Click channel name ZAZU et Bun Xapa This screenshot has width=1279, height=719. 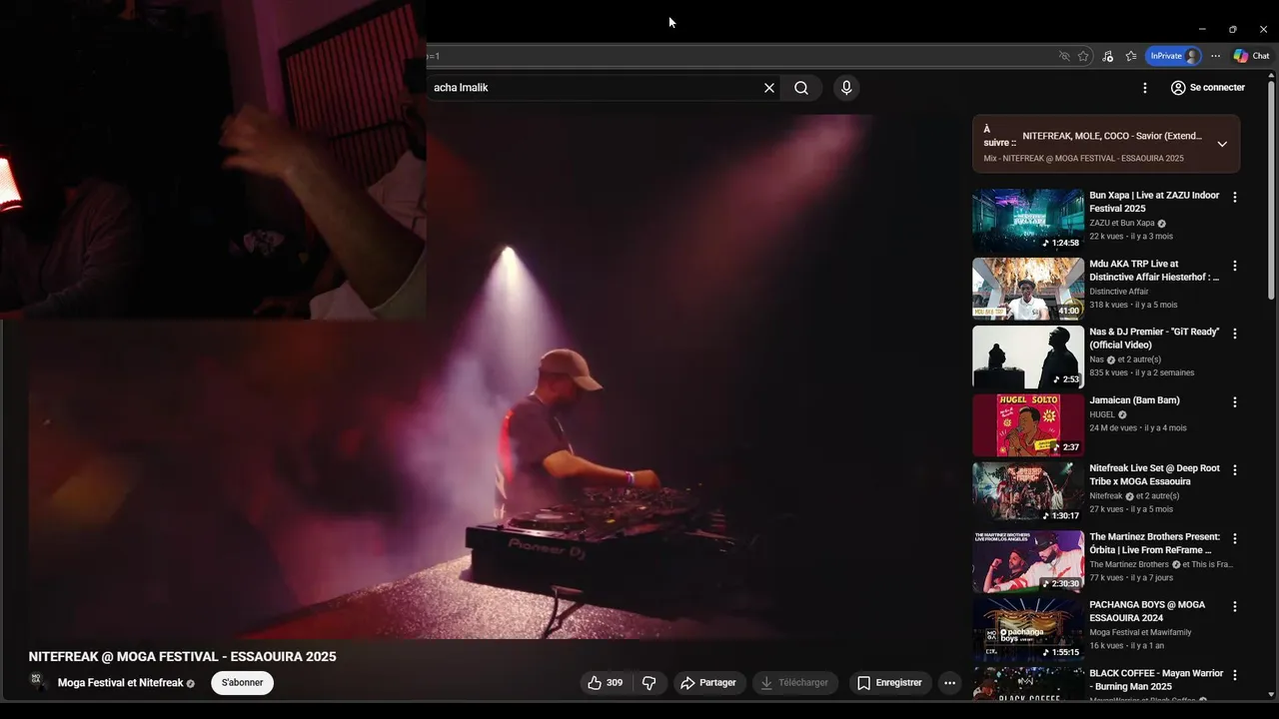[x=1121, y=223]
